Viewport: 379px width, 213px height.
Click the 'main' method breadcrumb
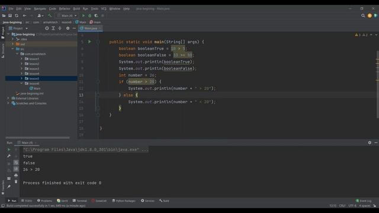click(x=95, y=22)
